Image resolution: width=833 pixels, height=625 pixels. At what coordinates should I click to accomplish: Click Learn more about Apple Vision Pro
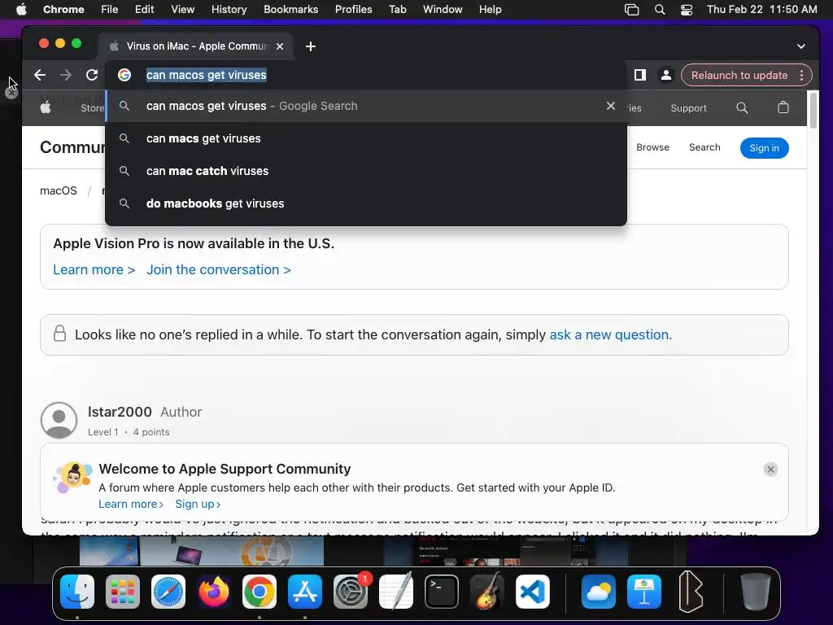click(x=94, y=269)
